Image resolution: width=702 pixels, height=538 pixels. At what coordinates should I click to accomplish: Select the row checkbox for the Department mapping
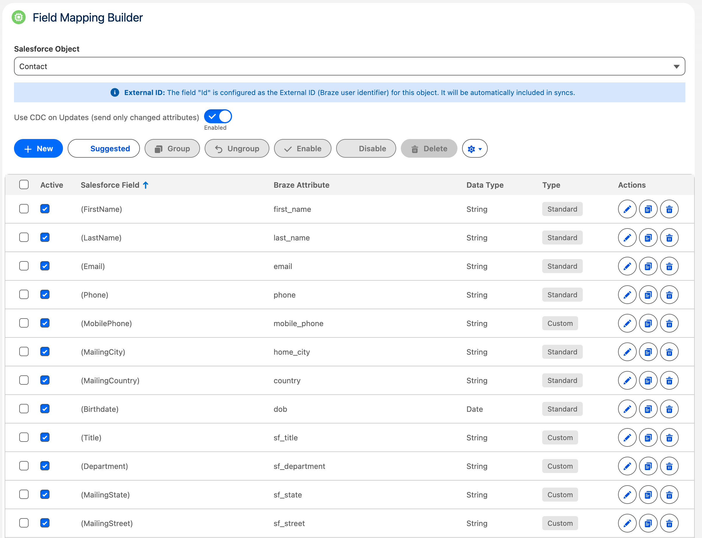click(x=24, y=466)
